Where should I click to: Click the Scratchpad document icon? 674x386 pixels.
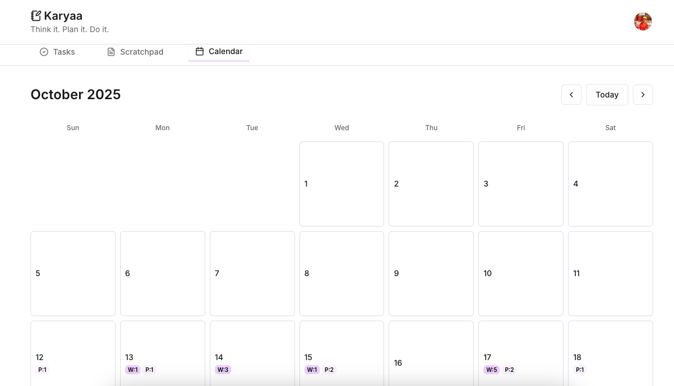111,52
